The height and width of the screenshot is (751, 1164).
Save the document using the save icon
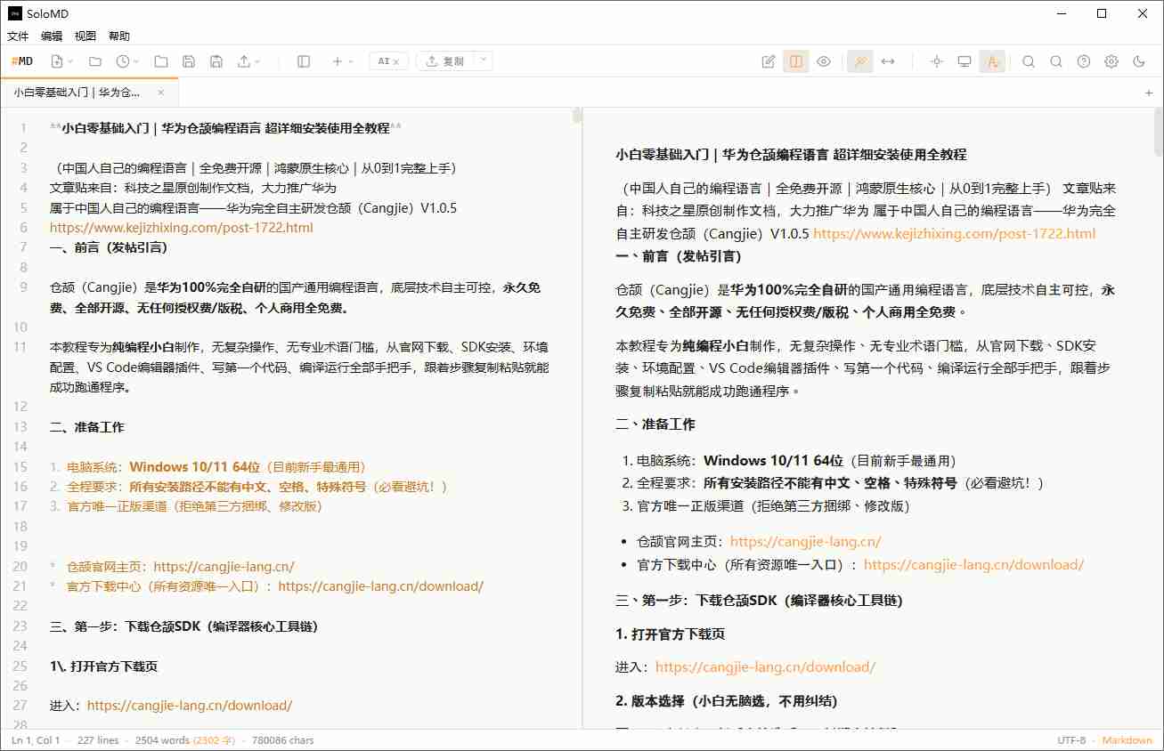pos(188,61)
